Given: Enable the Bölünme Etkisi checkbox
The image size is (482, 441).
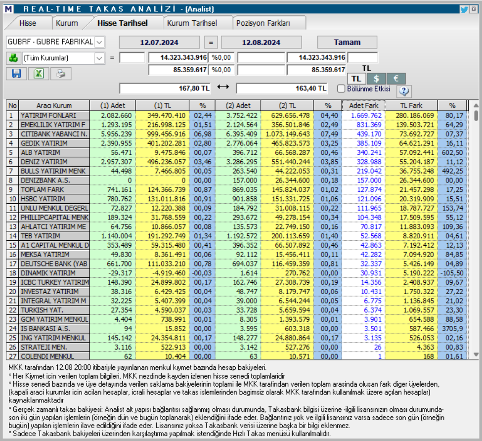Looking at the screenshot, I should 341,88.
